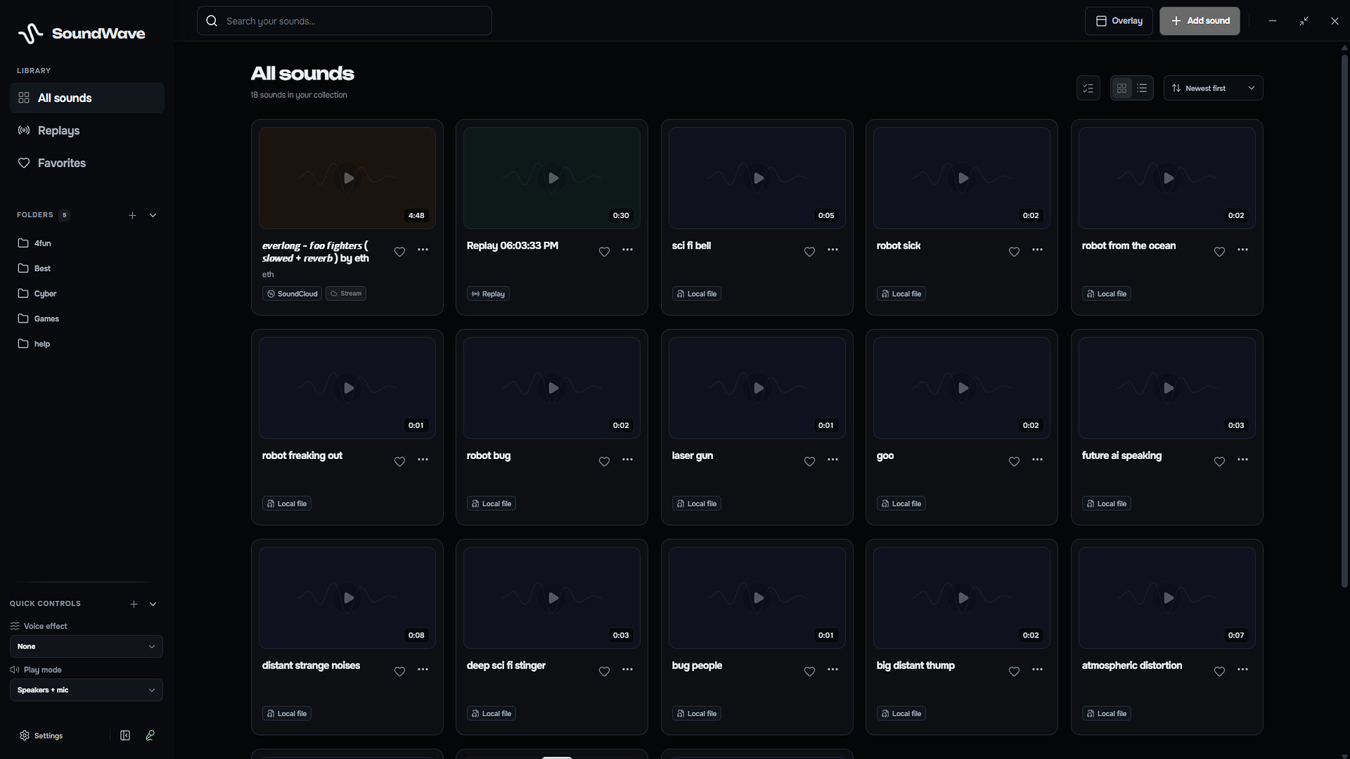Open the Voice effect None dropdown

pos(86,647)
